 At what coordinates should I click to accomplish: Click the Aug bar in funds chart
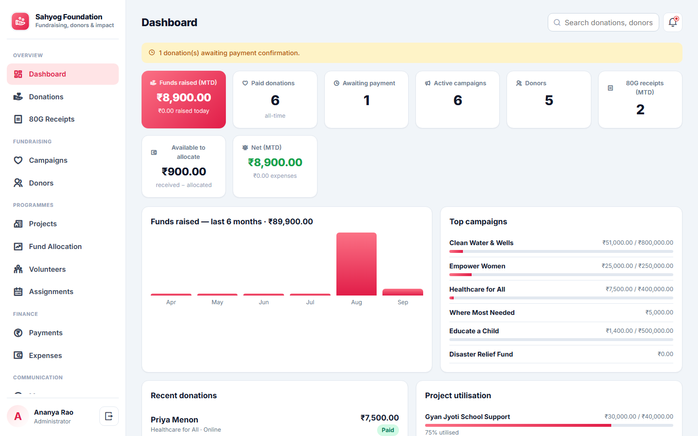pos(356,264)
